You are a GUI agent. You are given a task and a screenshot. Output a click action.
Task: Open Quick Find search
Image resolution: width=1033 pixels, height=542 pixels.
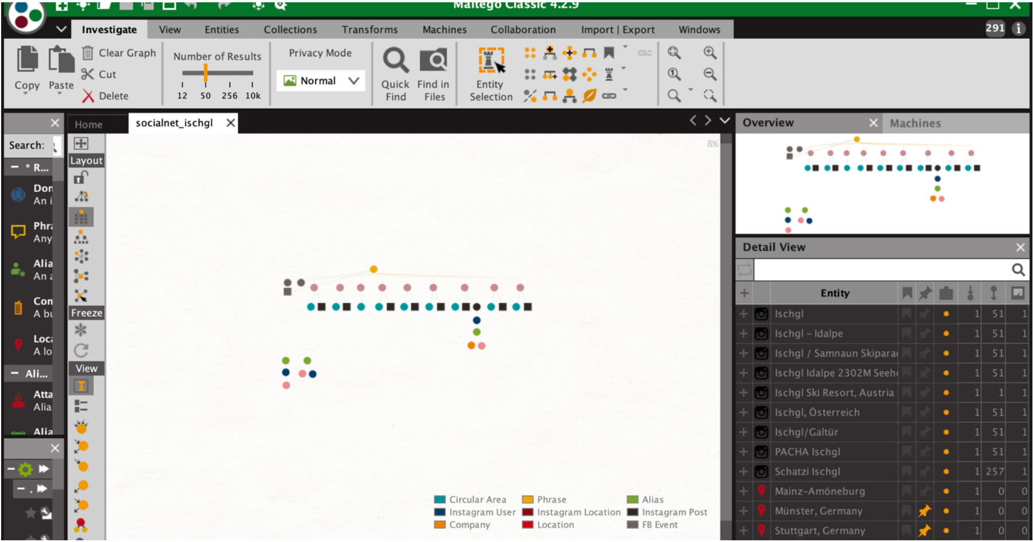click(395, 75)
